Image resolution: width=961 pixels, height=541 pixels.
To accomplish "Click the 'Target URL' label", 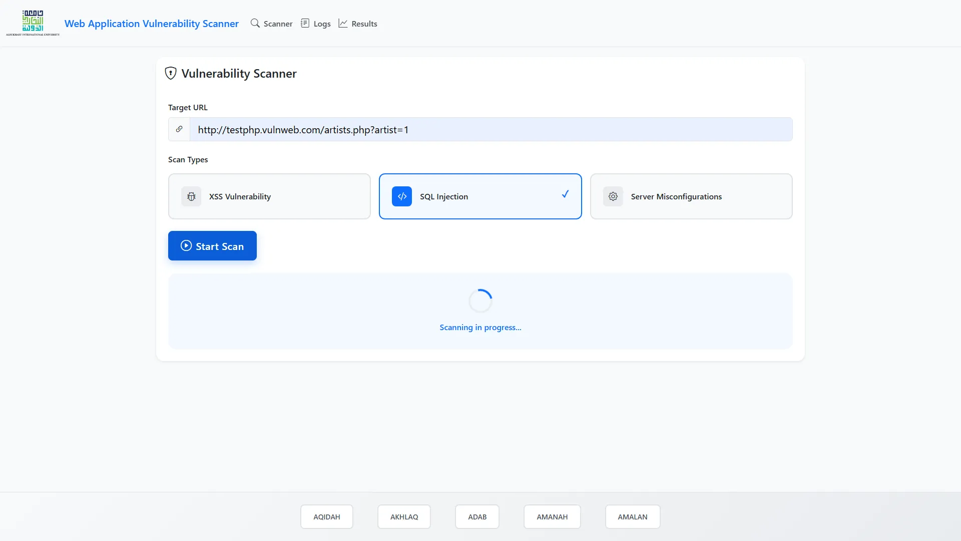I will pyautogui.click(x=188, y=107).
